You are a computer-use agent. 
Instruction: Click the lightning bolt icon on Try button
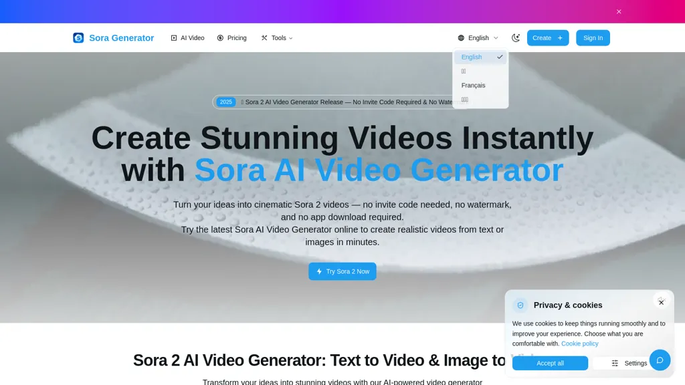click(319, 271)
